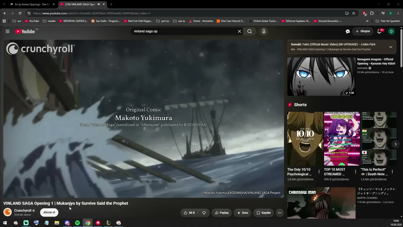Open Chrome extensions puzzle icon
Viewport: 403px width, 227px height.
[372, 13]
